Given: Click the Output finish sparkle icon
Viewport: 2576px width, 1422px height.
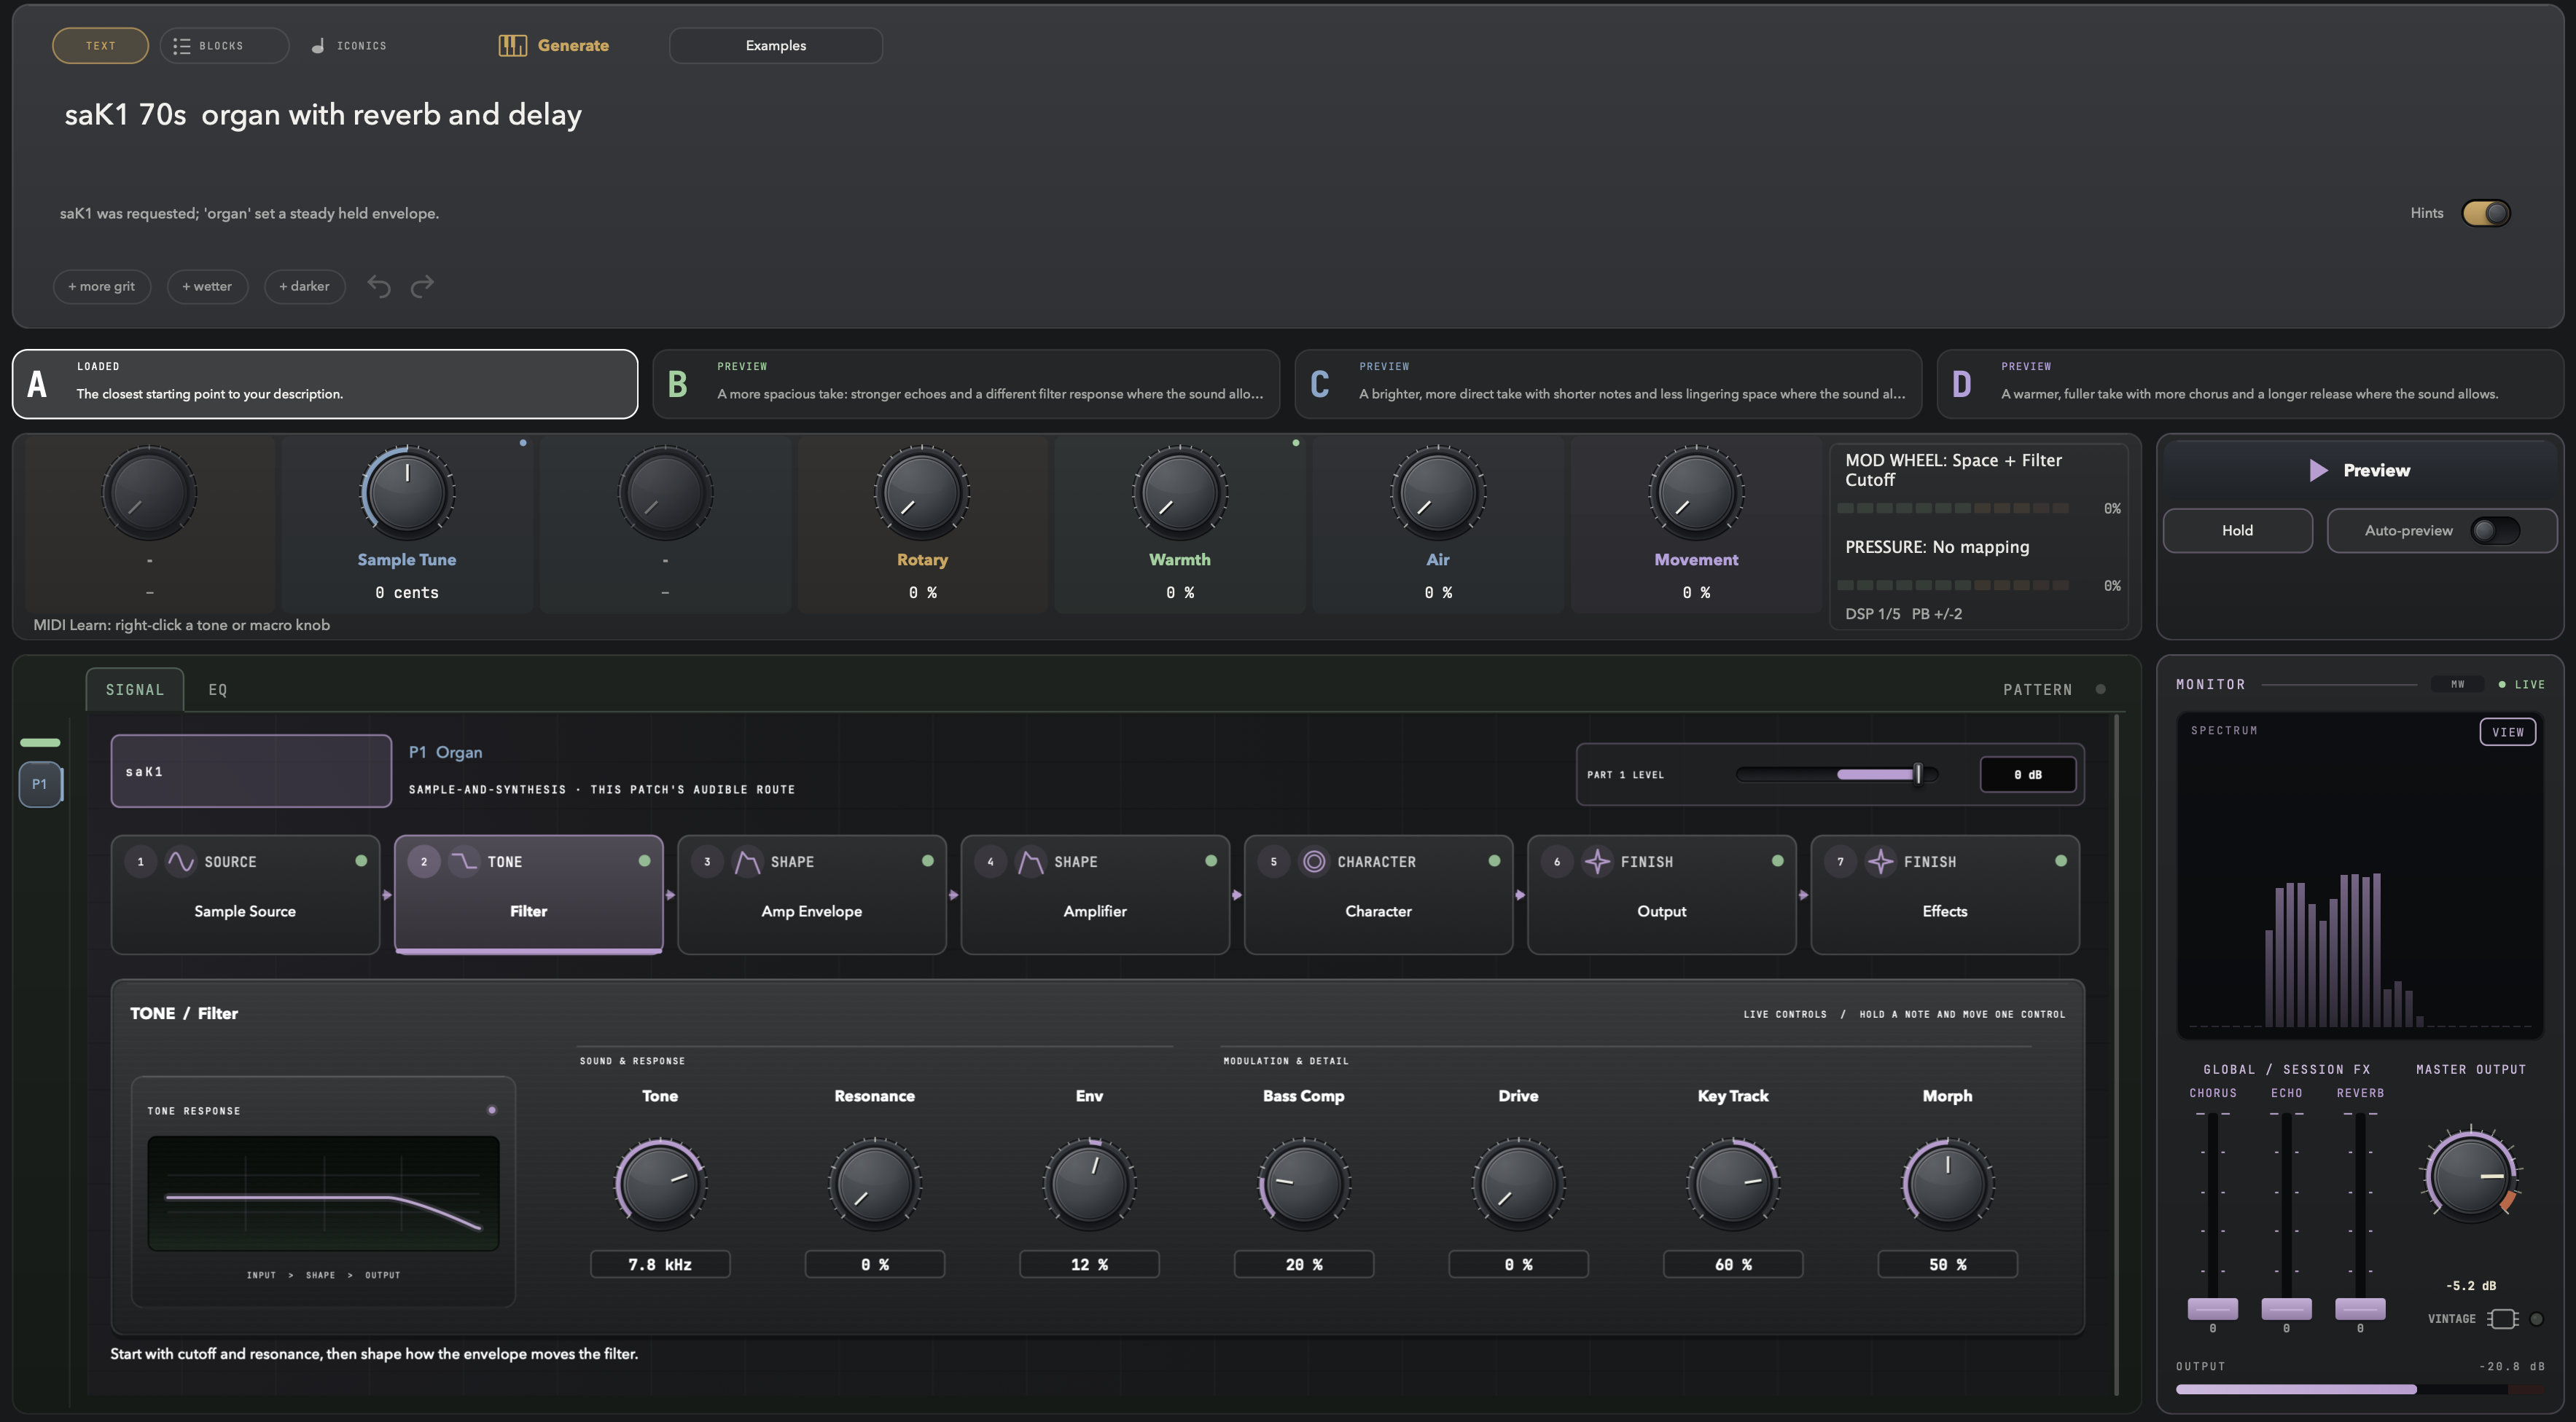Looking at the screenshot, I should (x=1597, y=861).
